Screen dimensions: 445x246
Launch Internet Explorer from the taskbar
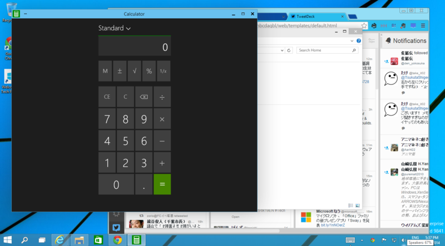point(60,240)
